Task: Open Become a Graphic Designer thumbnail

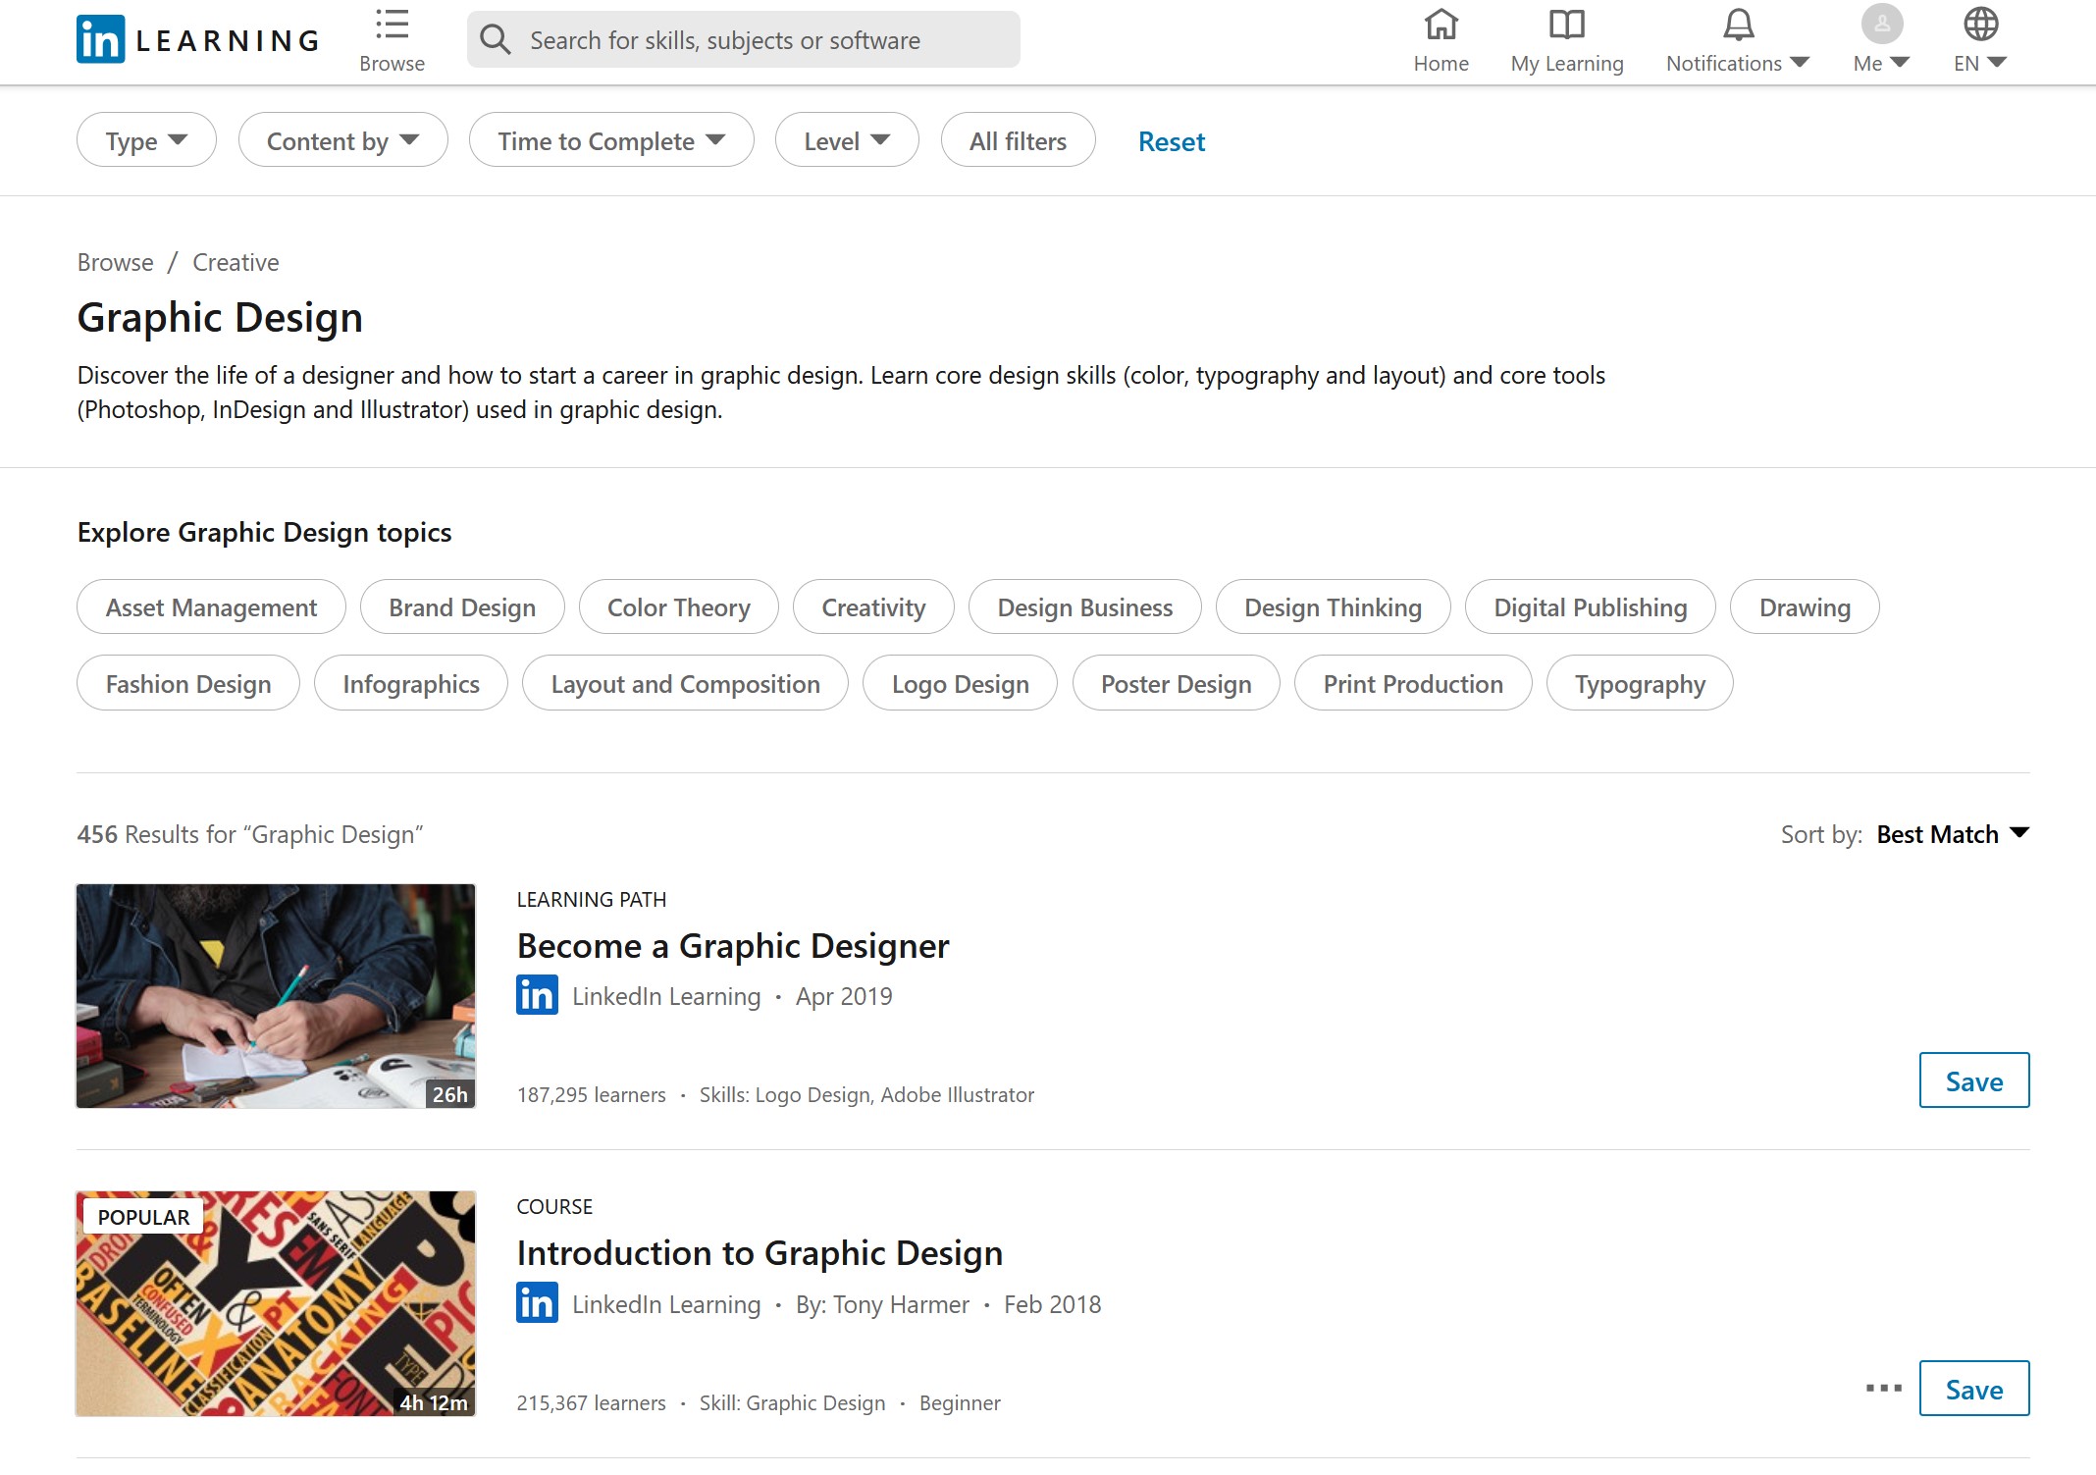Action: (276, 996)
